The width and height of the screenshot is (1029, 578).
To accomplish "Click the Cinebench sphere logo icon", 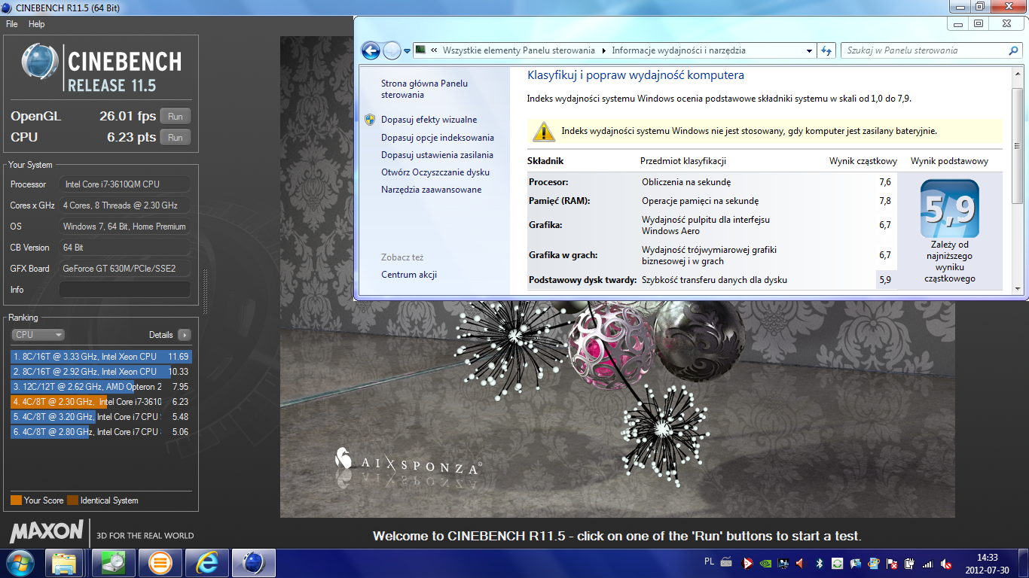I will pyautogui.click(x=41, y=62).
